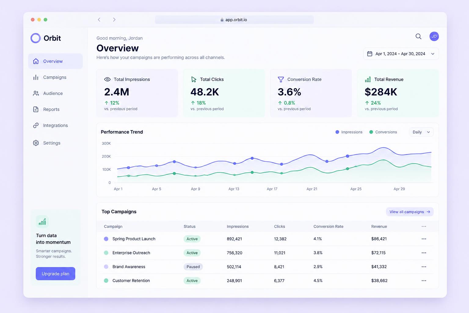This screenshot has height=313, width=469.
Task: Expand the Apr 1 – Apr 30 date range dropdown
Action: tap(401, 54)
